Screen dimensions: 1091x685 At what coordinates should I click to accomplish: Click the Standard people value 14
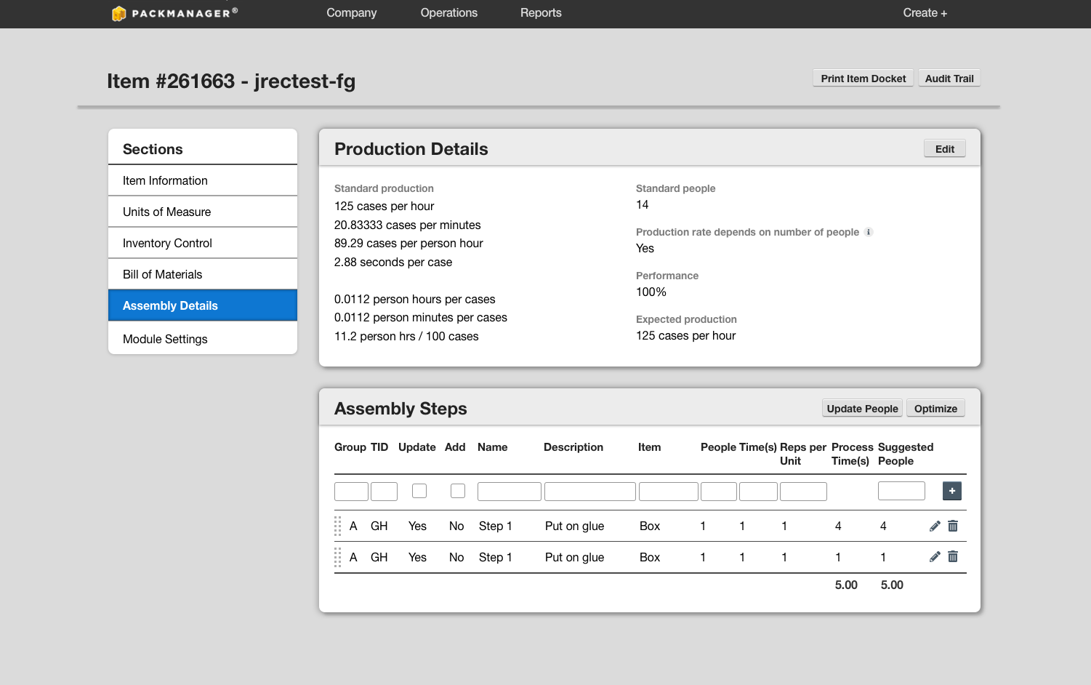(x=643, y=205)
